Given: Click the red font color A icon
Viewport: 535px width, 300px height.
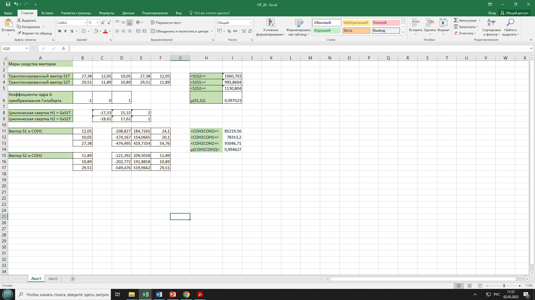Looking at the screenshot, I should point(105,31).
